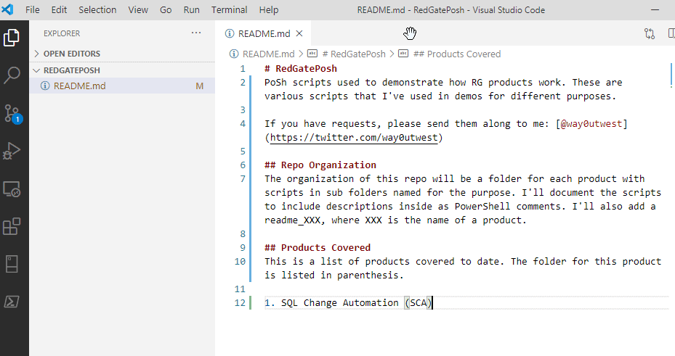Click line number 1 in the gutter

click(243, 69)
